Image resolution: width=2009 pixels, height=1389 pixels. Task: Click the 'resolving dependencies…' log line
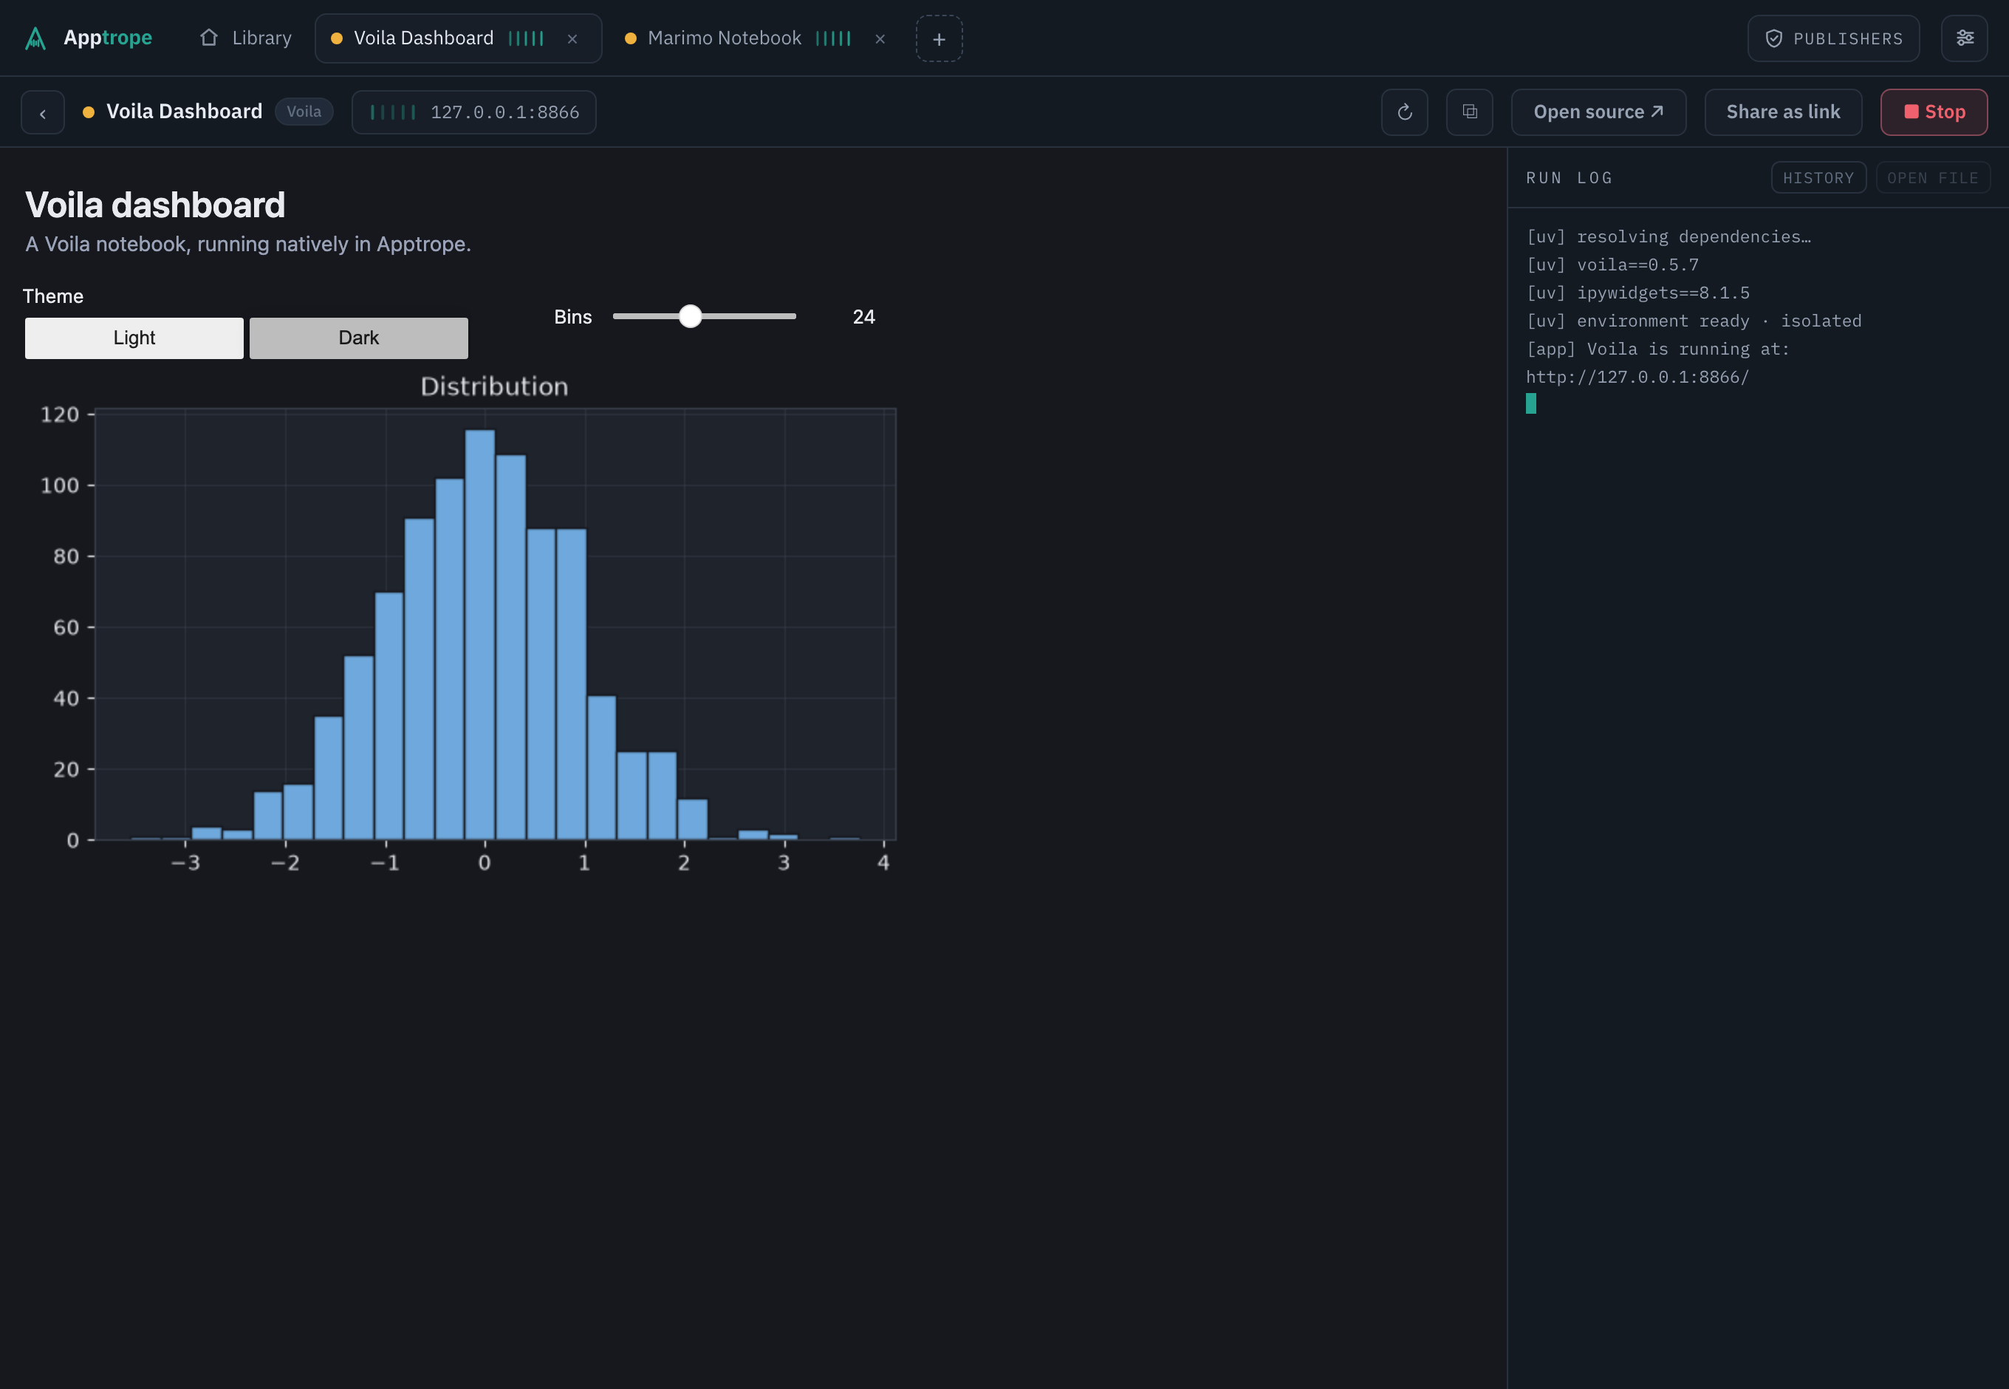(1668, 236)
